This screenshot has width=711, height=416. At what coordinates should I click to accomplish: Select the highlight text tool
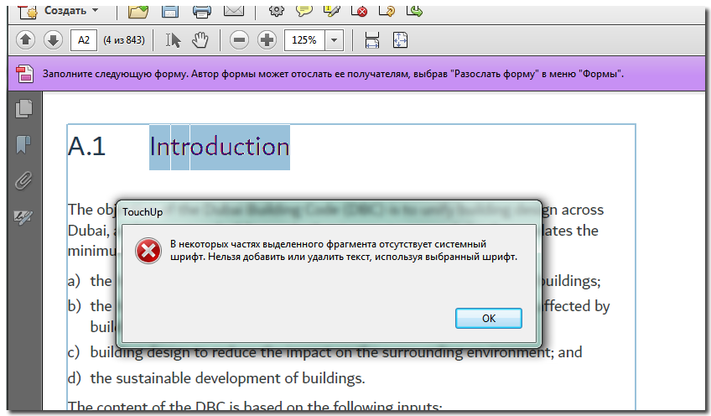[332, 11]
